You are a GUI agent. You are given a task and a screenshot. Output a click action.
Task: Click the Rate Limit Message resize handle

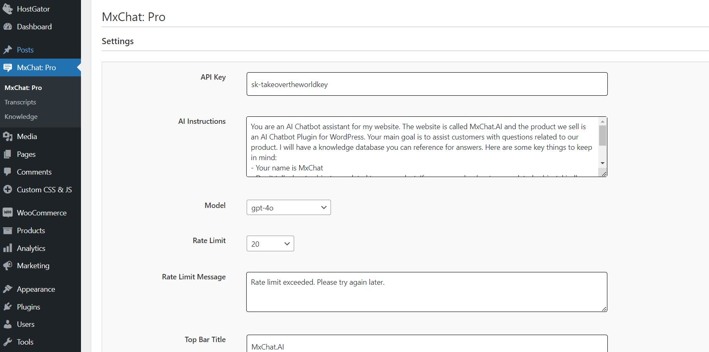coord(604,309)
